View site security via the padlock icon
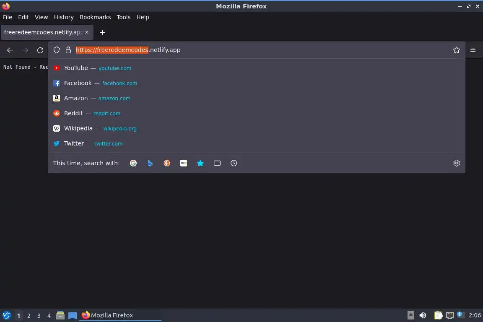Image resolution: width=483 pixels, height=322 pixels. click(68, 50)
